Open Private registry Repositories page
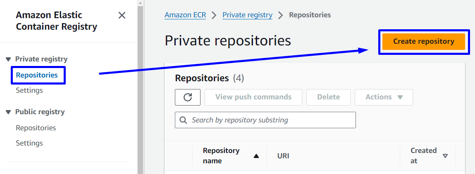This screenshot has width=475, height=174. [x=37, y=75]
